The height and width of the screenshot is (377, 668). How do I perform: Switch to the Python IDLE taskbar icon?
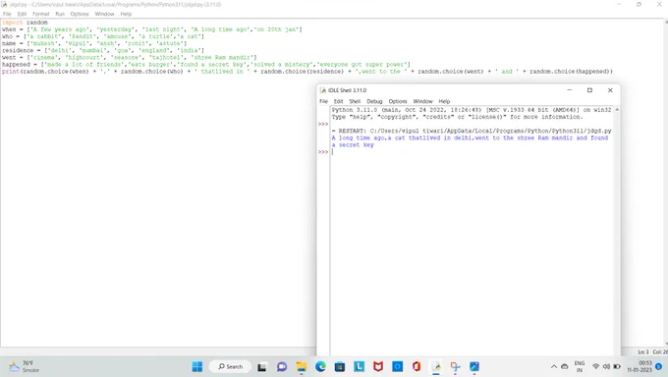[x=436, y=367]
